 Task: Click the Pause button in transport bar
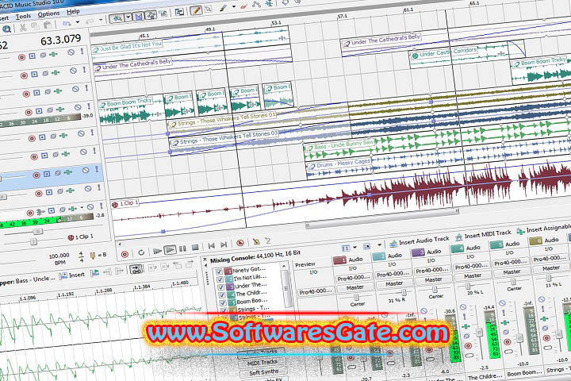pos(183,248)
